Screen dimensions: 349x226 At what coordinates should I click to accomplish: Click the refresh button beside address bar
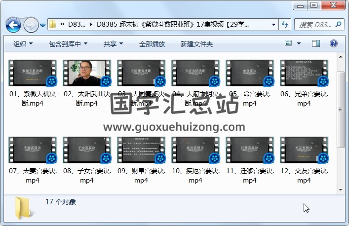(x=285, y=24)
